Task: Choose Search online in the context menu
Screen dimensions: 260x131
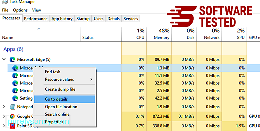Action: [x=65, y=114]
